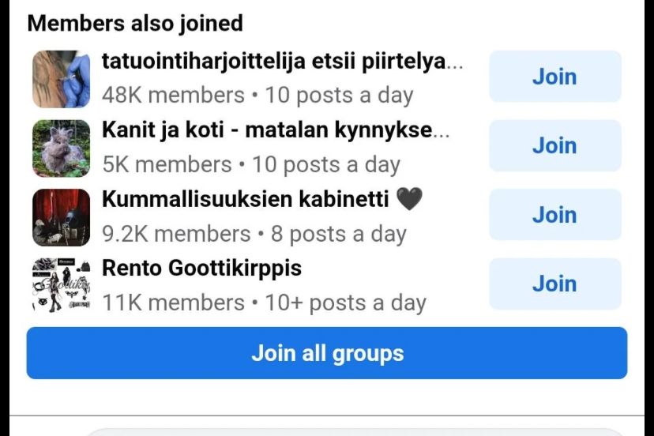Join the Kanit ja koti group

point(554,145)
